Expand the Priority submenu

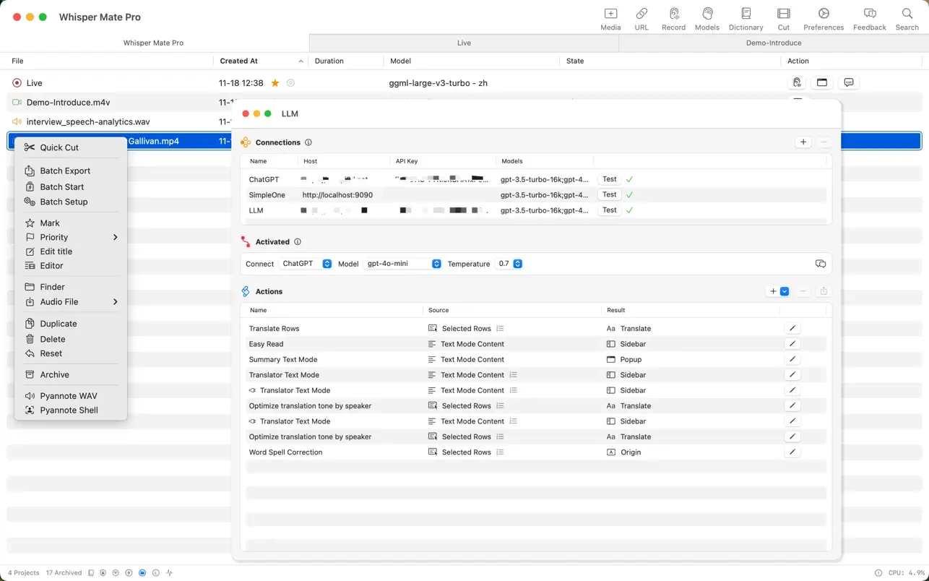71,237
